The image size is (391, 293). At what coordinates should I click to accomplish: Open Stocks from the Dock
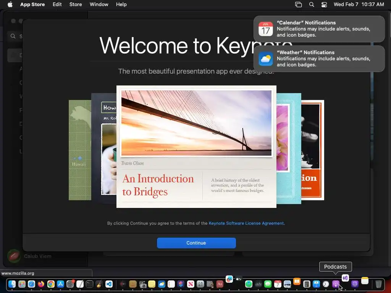click(259, 284)
